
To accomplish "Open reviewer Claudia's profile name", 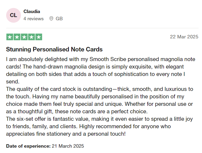I will 32,11.
